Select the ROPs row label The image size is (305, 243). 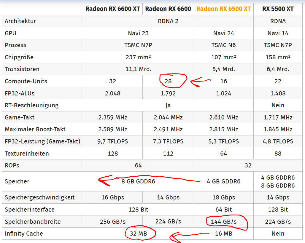click(12, 165)
